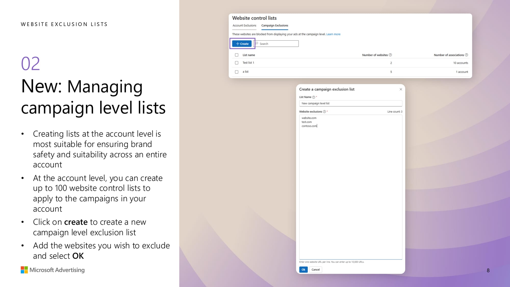Check the 'a list' row checkbox
Screen dimensions: 510x287
[237, 72]
